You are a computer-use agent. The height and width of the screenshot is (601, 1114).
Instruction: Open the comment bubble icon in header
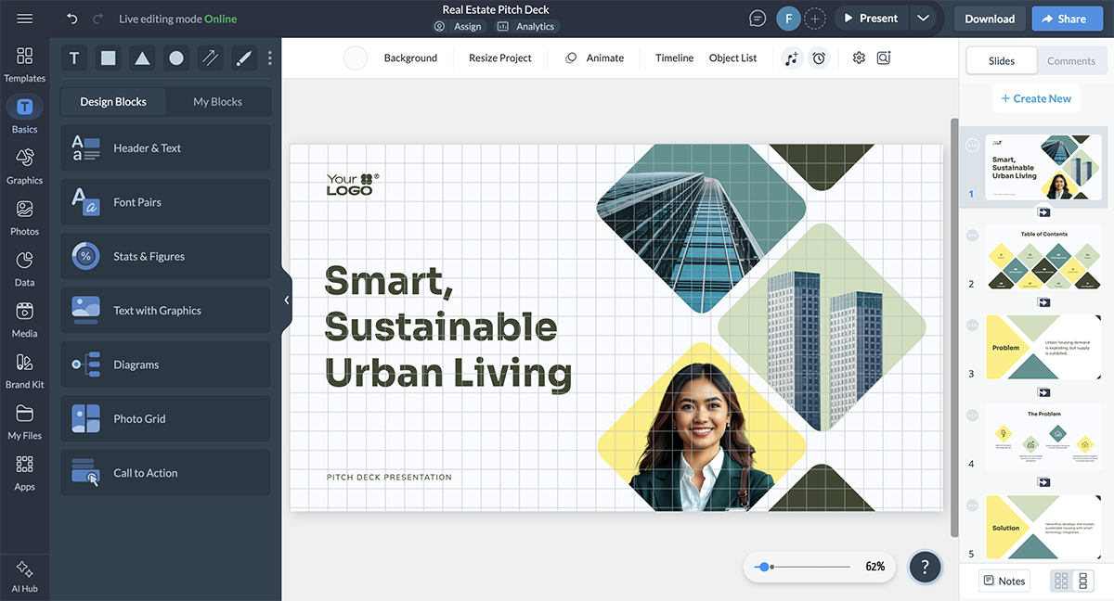coord(758,19)
